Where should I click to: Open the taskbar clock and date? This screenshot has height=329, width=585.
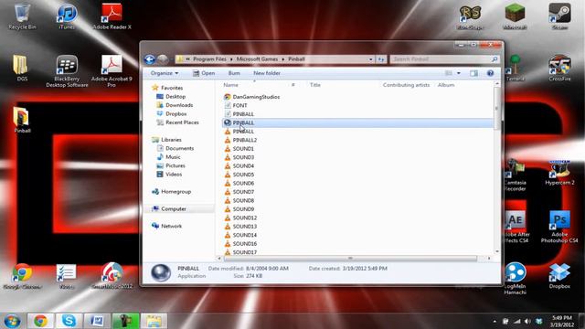(562, 321)
